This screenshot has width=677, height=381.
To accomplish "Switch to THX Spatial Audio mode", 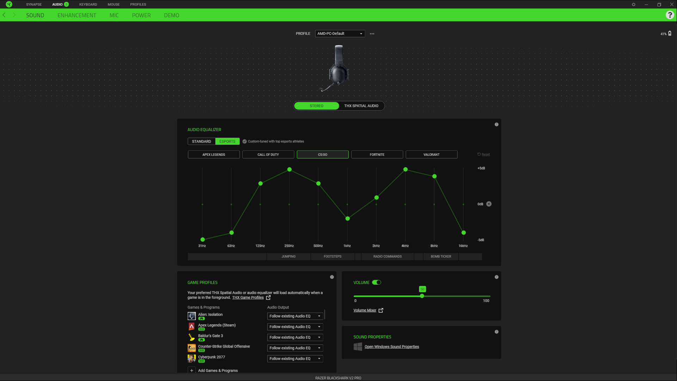I will tap(361, 106).
